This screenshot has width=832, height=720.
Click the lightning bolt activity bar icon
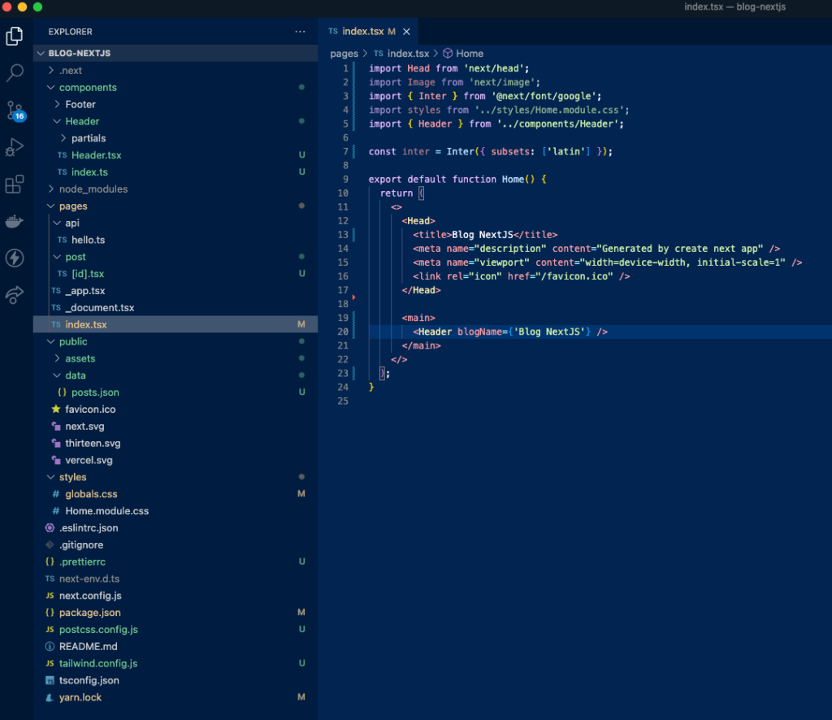(x=15, y=258)
